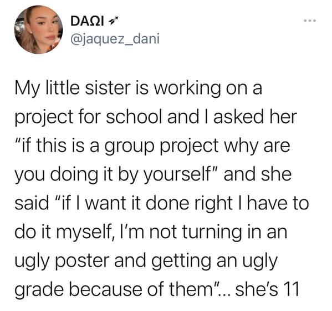Click the @jaquez_dani handle
This screenshot has width=332, height=311.
[115, 39]
